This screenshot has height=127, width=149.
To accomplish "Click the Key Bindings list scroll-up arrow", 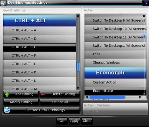I will coord(78,16).
